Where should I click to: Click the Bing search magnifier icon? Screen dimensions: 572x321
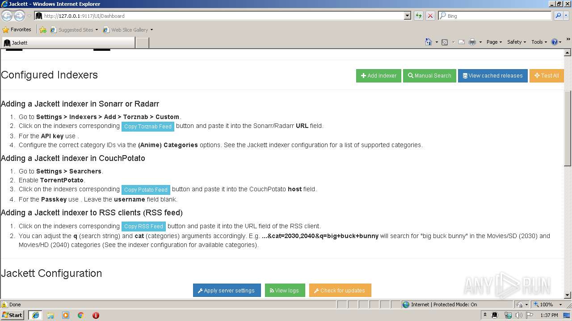(x=558, y=16)
